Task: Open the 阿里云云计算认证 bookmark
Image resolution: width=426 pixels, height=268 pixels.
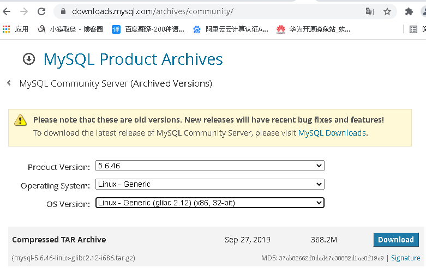Action: 231,29
